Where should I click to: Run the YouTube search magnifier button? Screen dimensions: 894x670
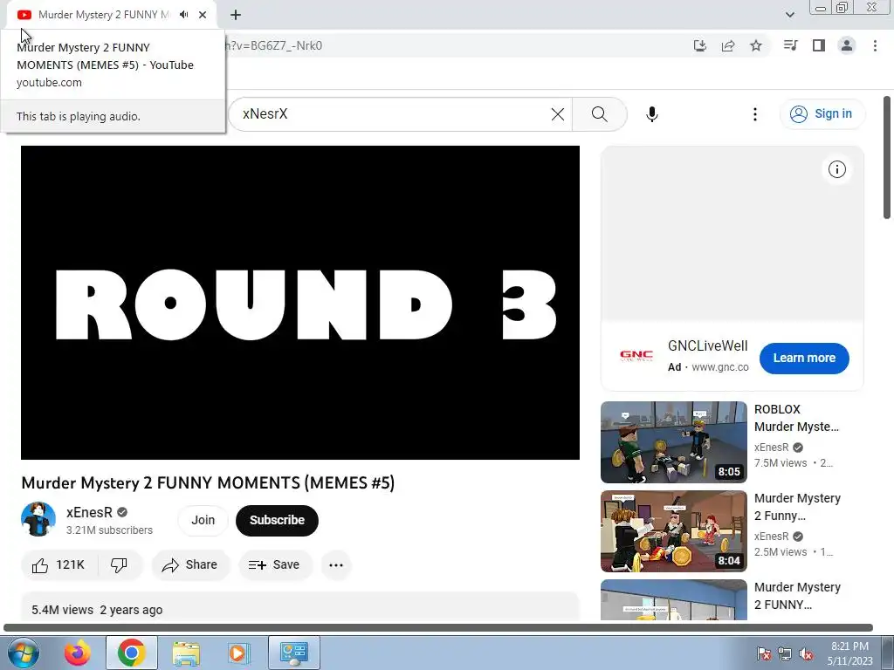(599, 114)
